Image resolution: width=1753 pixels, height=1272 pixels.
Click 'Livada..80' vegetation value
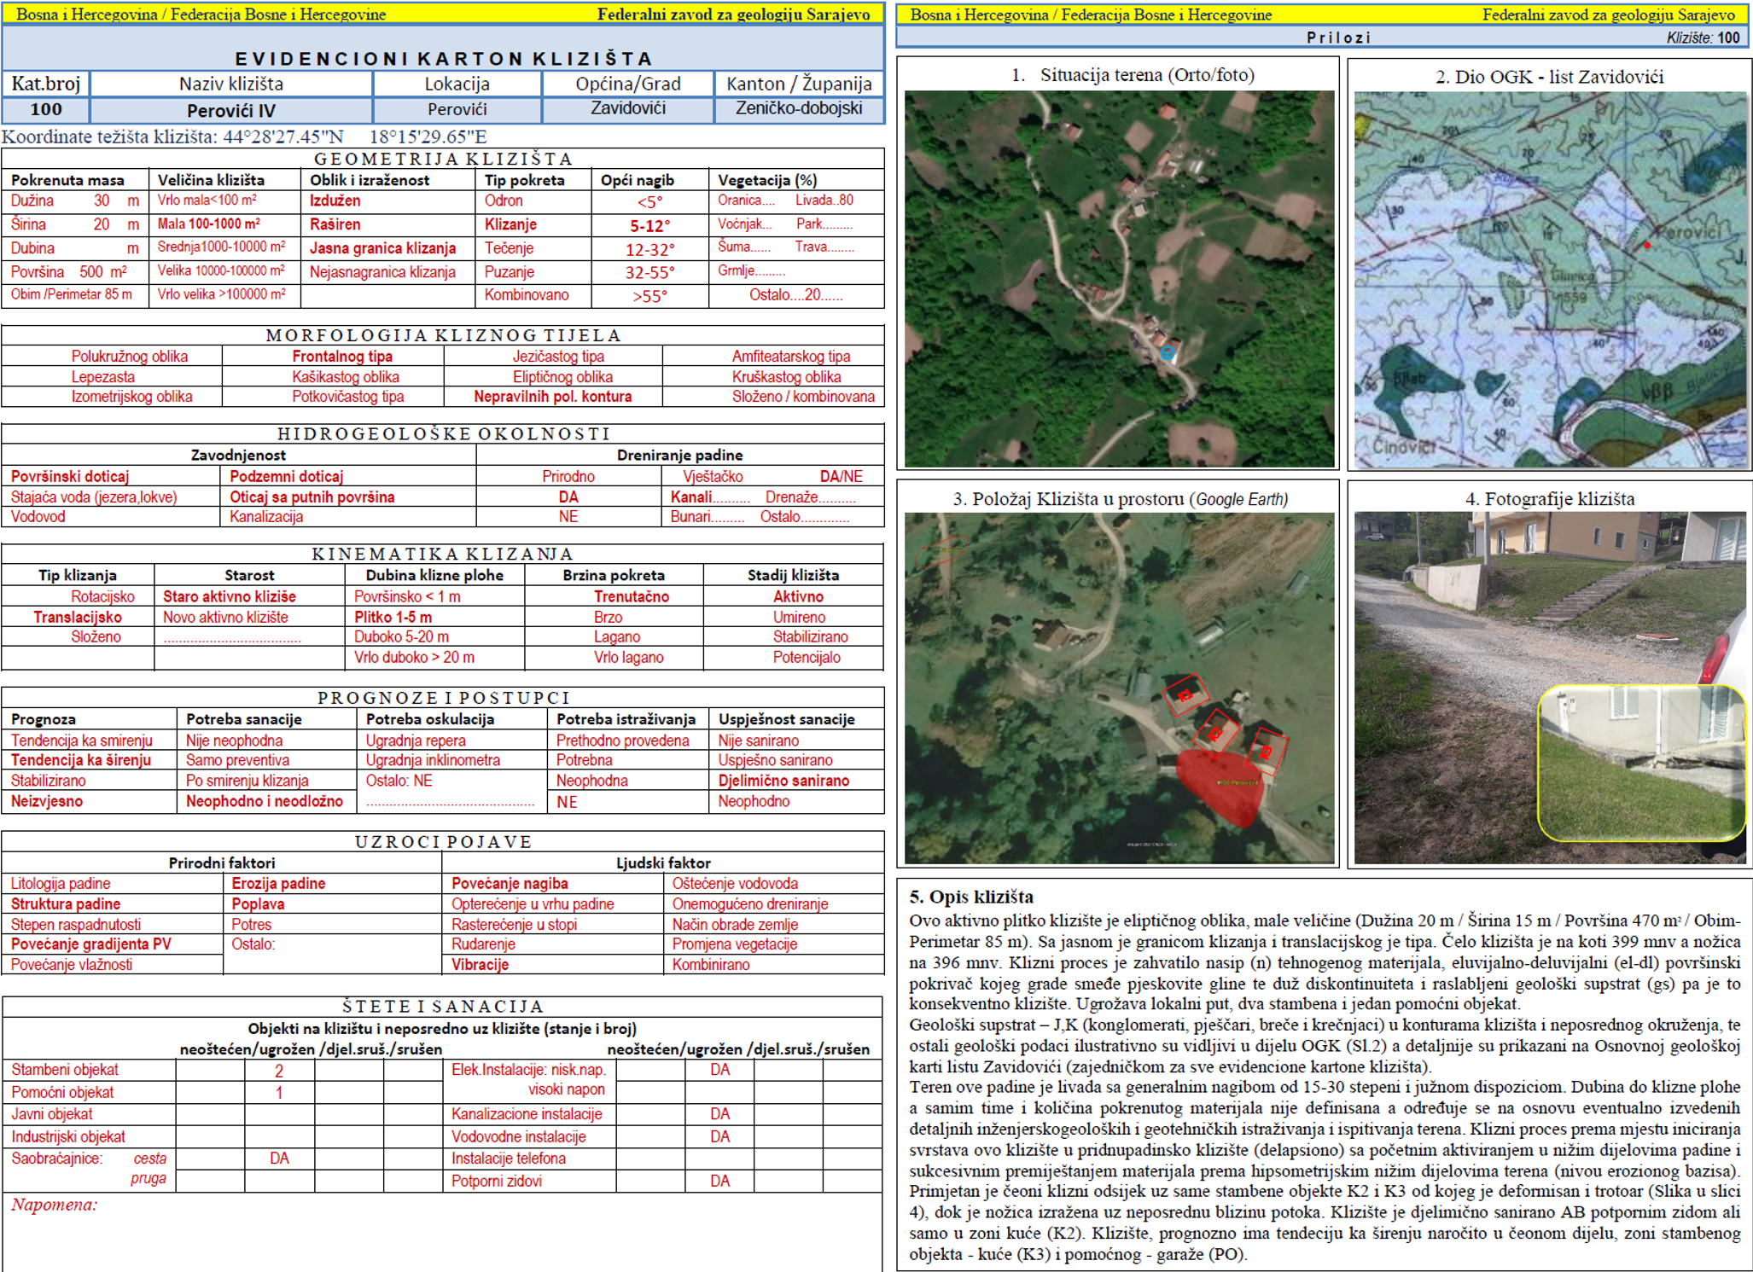824,200
